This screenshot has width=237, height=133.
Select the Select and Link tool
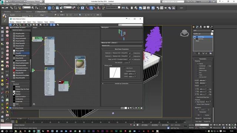pyautogui.click(x=11, y=8)
